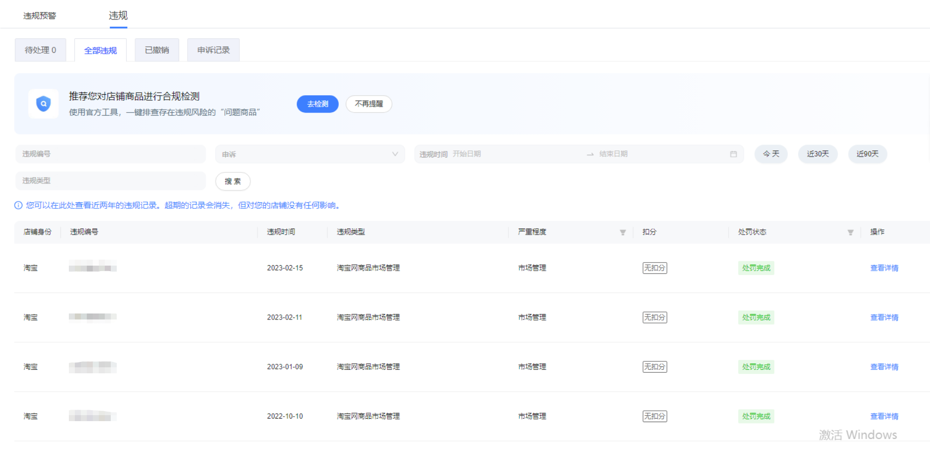Click the info icon beside the notice

[18, 205]
